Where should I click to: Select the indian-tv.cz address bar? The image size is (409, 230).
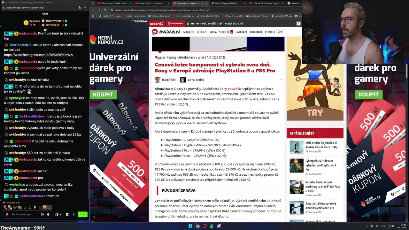tap(204, 10)
